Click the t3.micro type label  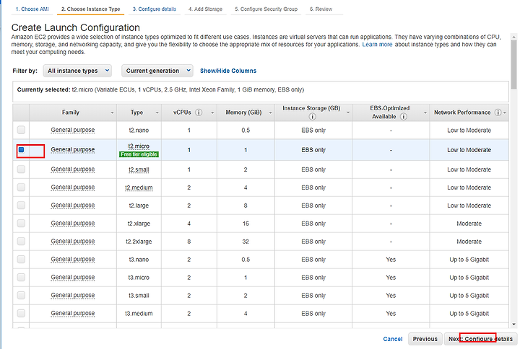tap(139, 278)
